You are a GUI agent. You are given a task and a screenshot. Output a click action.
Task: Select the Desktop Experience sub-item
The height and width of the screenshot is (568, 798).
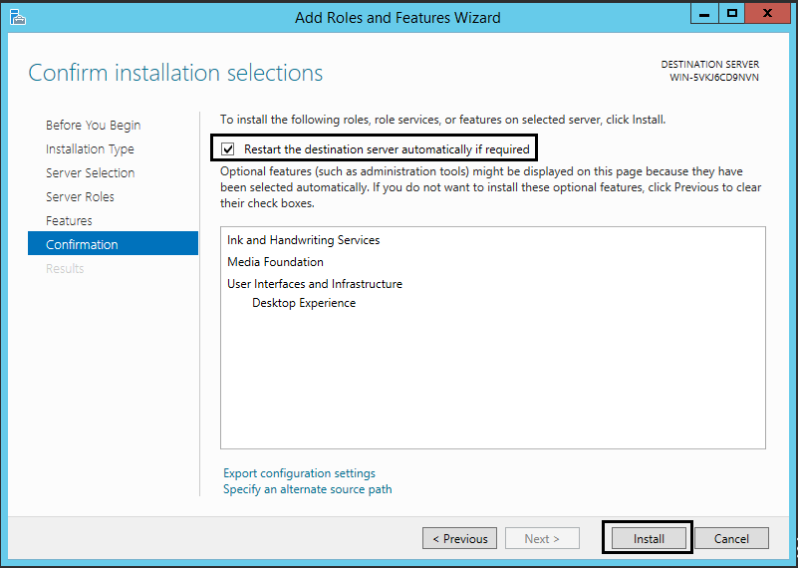(303, 303)
